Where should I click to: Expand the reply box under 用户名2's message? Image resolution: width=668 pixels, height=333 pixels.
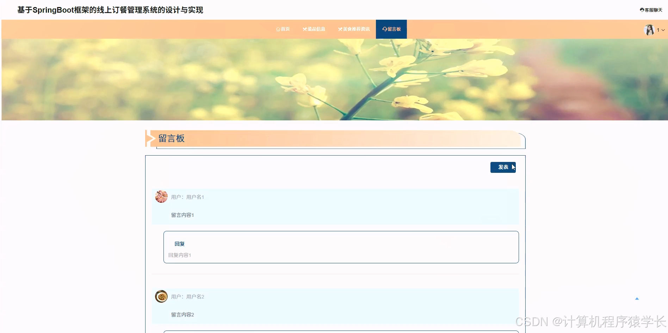pyautogui.click(x=340, y=332)
